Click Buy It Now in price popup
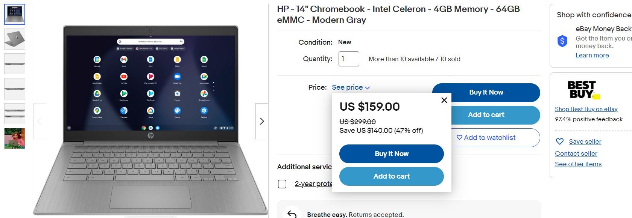632x218 pixels. coord(391,154)
